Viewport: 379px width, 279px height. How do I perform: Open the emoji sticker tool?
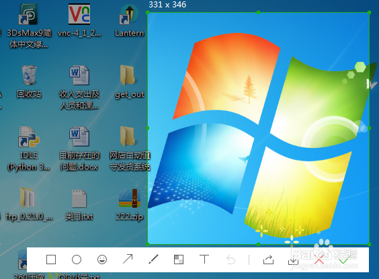coord(102,260)
